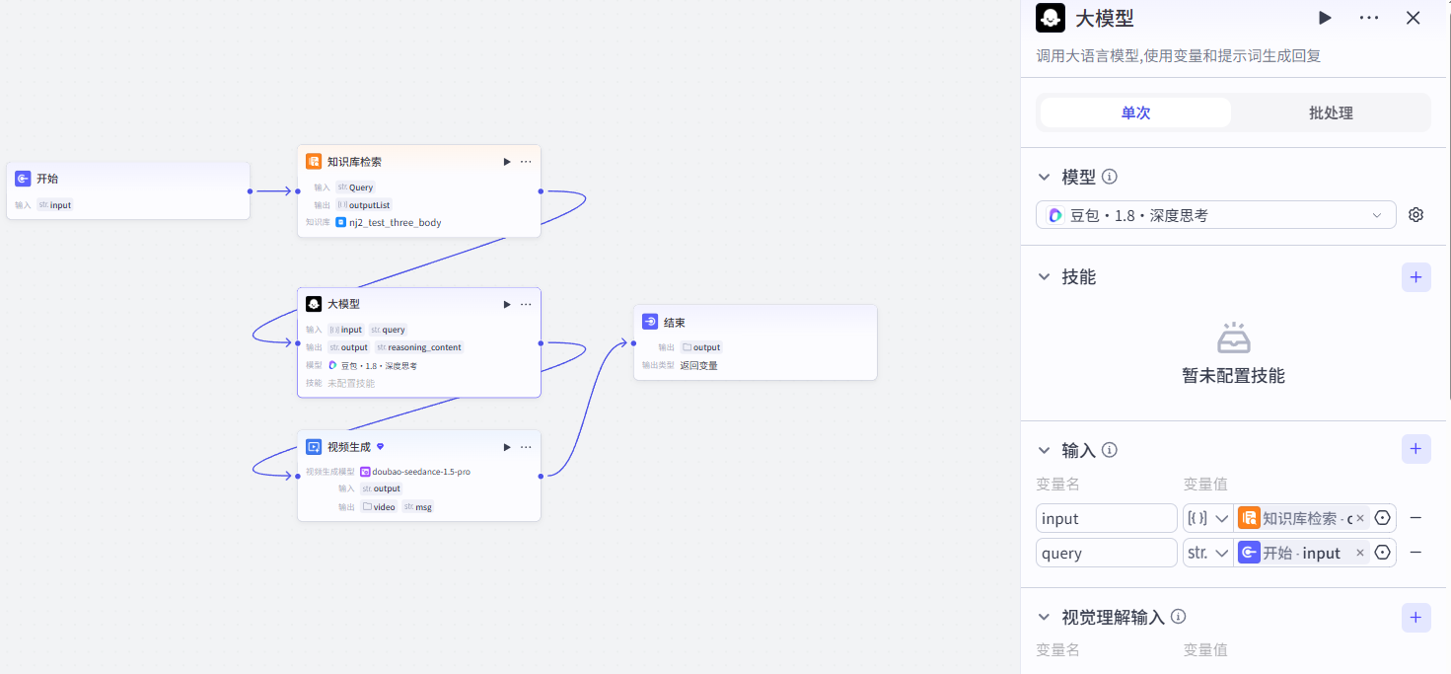1451x674 pixels.
Task: Collapse the 技能 section
Action: point(1045,277)
